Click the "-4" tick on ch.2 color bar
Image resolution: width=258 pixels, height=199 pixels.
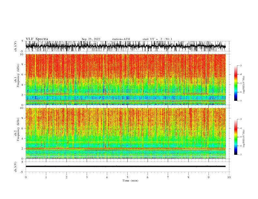point(240,128)
